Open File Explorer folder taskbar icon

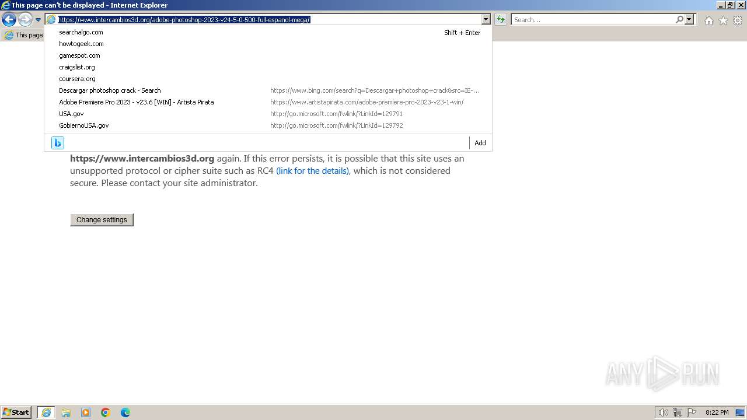(66, 412)
